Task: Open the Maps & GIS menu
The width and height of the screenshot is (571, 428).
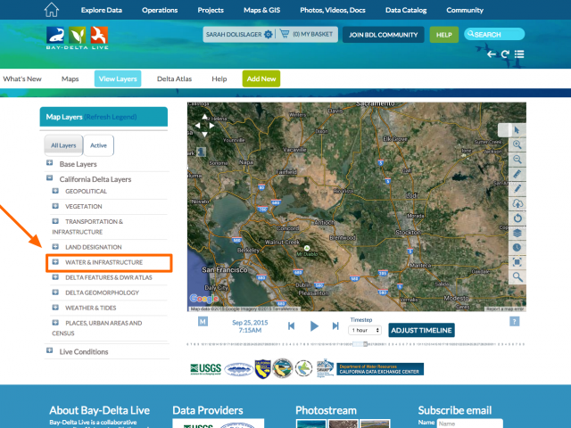Action: click(x=261, y=10)
